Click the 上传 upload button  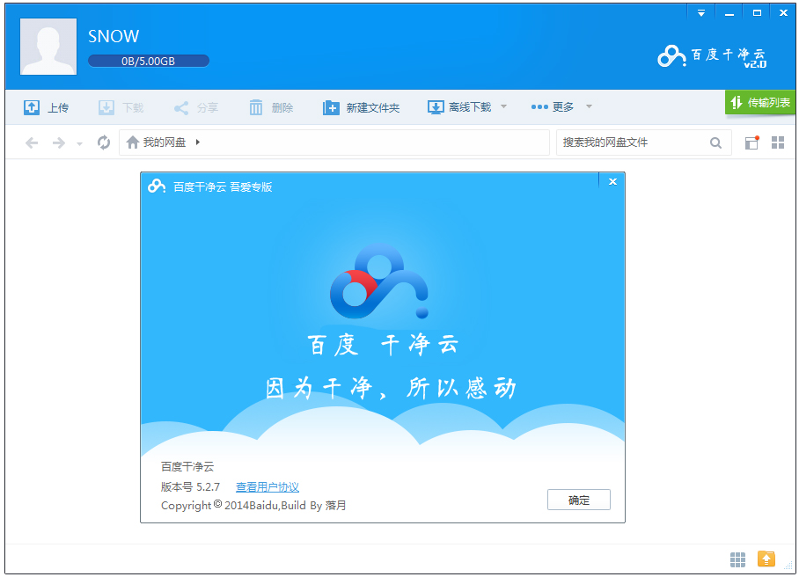point(46,107)
